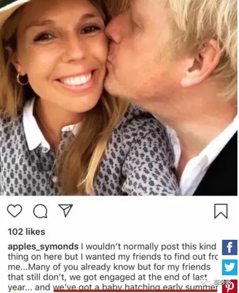The image size is (239, 293).
Task: View the list of 102 likes
Action: click(x=26, y=232)
